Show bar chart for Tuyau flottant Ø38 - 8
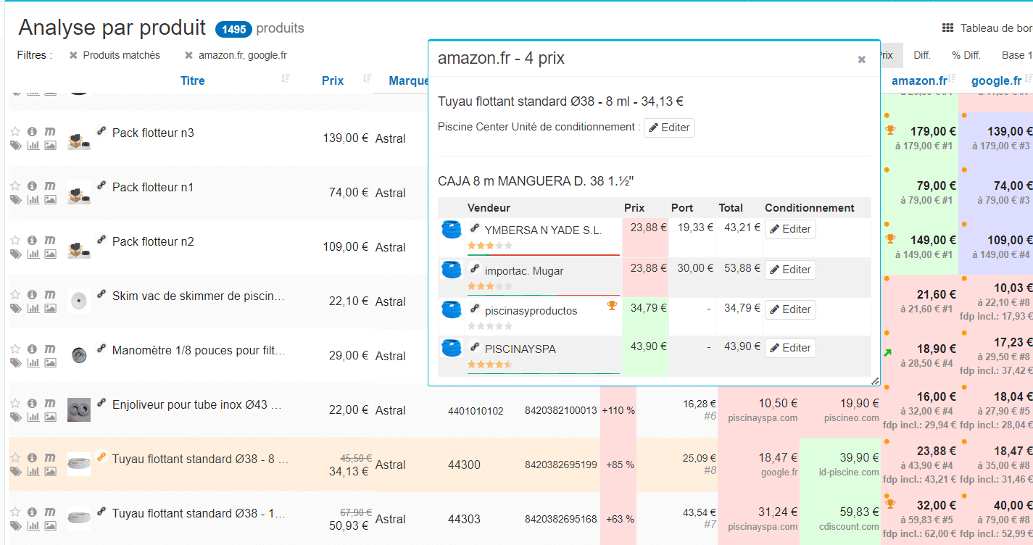The width and height of the screenshot is (1033, 545). (33, 471)
